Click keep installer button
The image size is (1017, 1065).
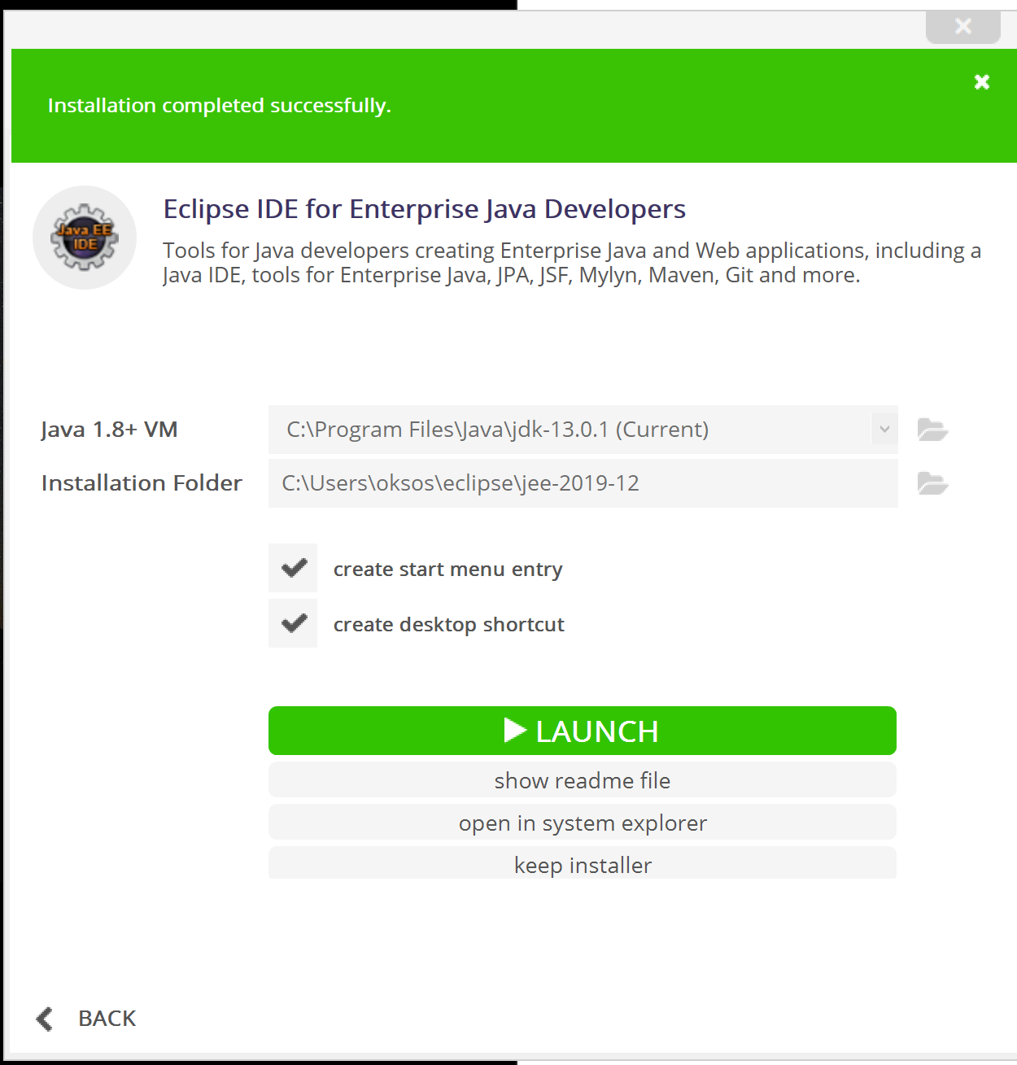(583, 863)
